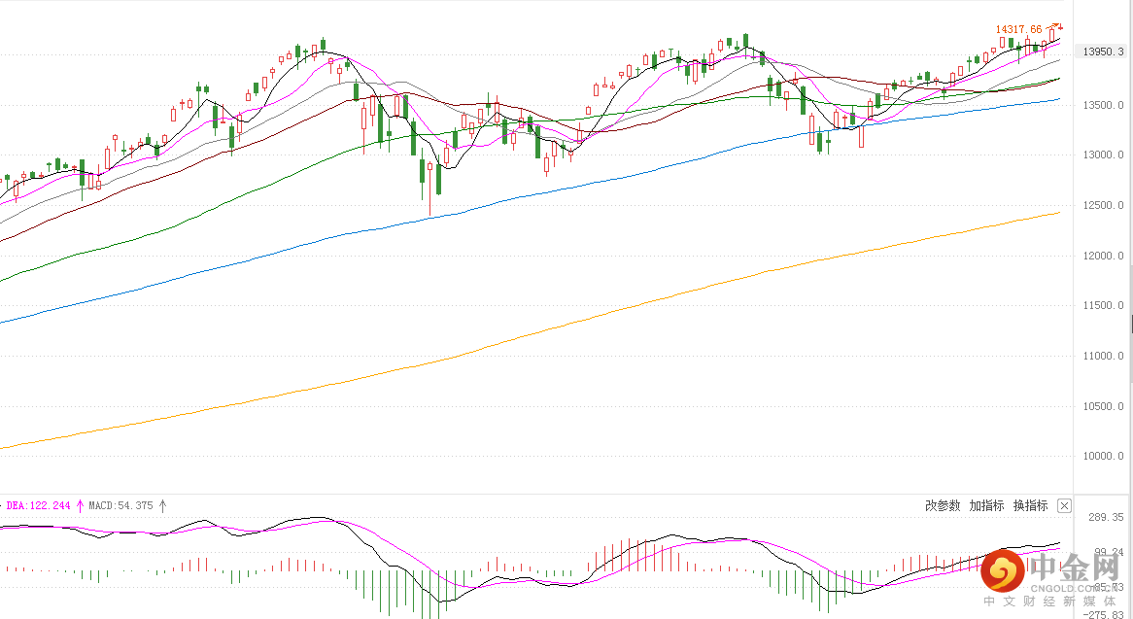The image size is (1133, 619).
Task: Click the 14317.66 high price marker
Action: (x=1018, y=30)
